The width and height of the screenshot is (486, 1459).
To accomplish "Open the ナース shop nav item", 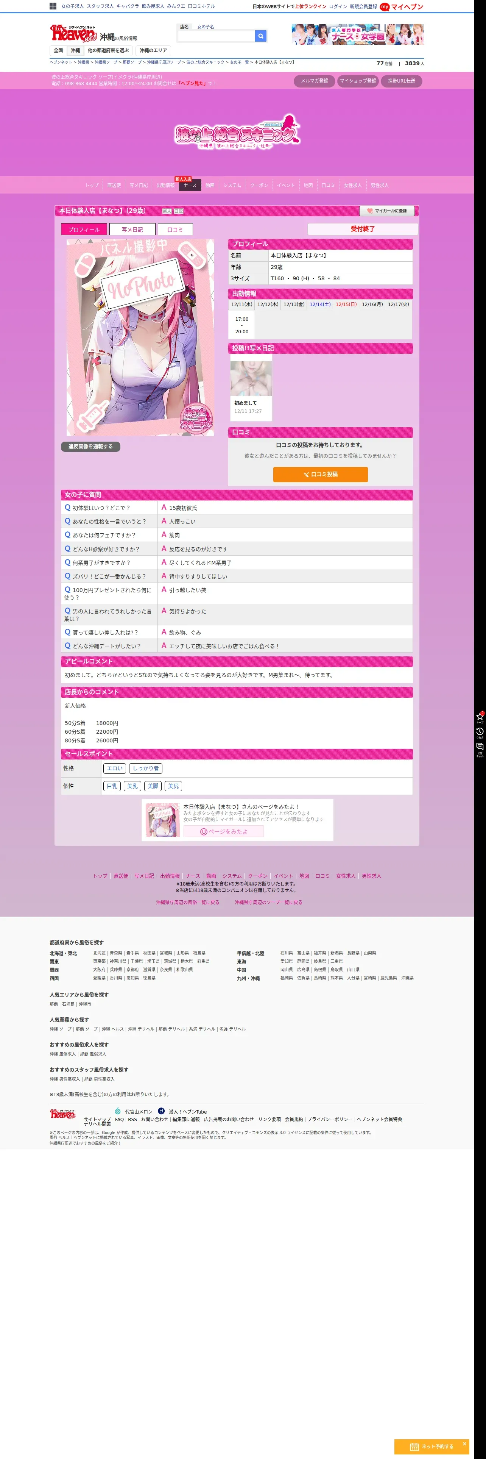I will point(190,185).
